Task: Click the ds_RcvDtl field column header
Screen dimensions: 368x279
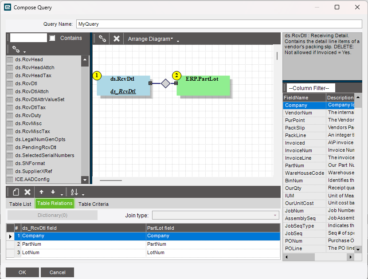Action: (83, 228)
